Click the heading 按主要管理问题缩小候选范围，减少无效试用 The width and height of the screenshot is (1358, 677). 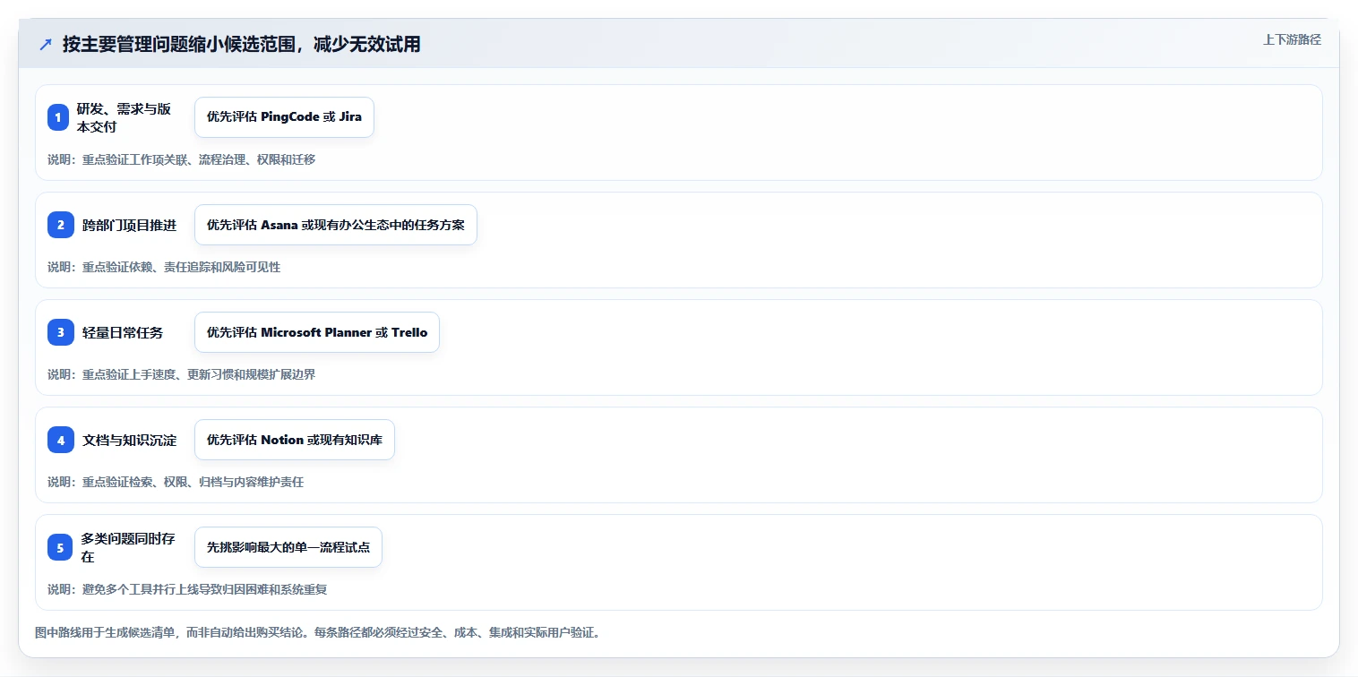pyautogui.click(x=242, y=45)
